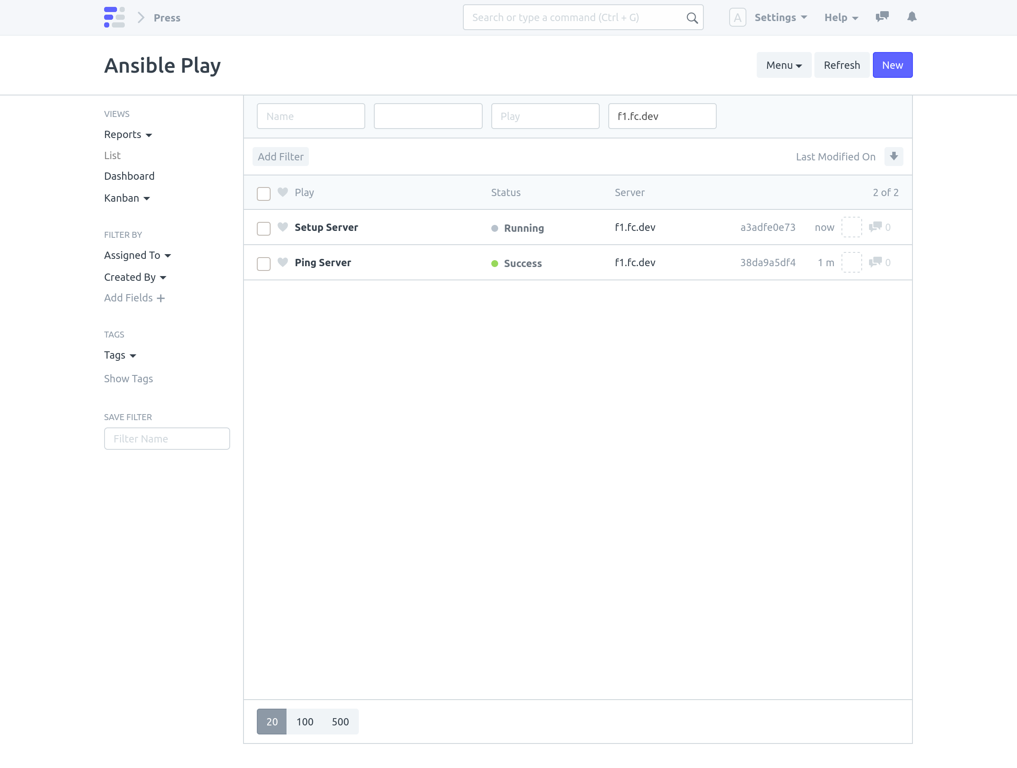The image size is (1017, 768).
Task: Click the Press breadcrumb
Action: coord(166,18)
